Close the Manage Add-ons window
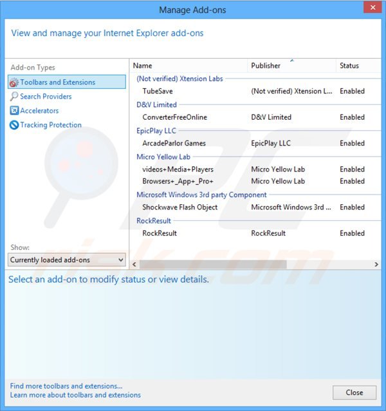386x411 pixels. click(372, 7)
